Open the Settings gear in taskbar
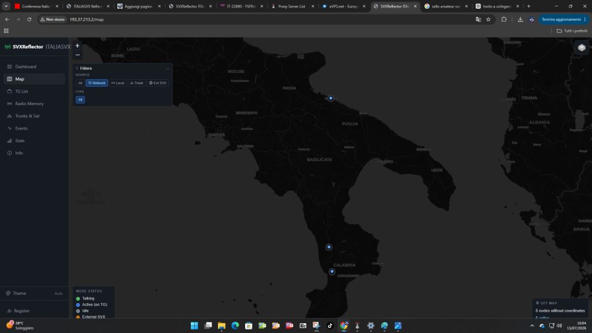 pyautogui.click(x=371, y=325)
